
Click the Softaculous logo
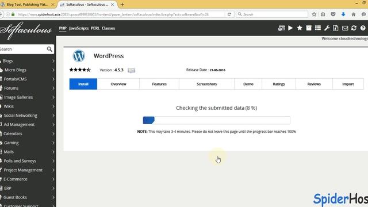point(25,30)
